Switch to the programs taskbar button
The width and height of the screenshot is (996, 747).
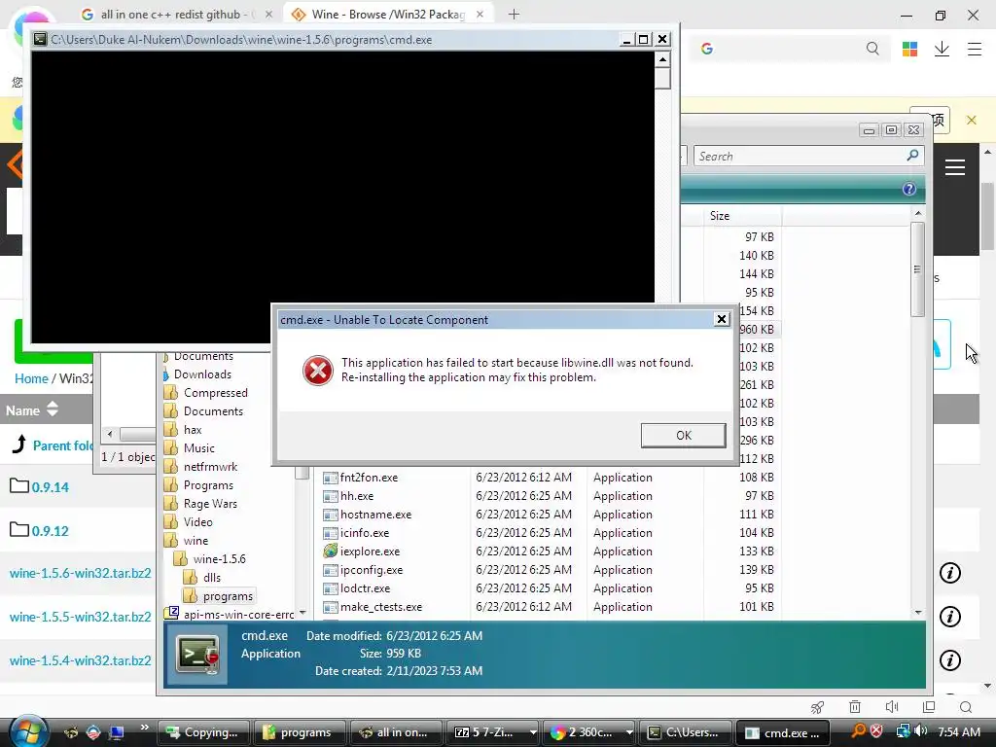300,732
